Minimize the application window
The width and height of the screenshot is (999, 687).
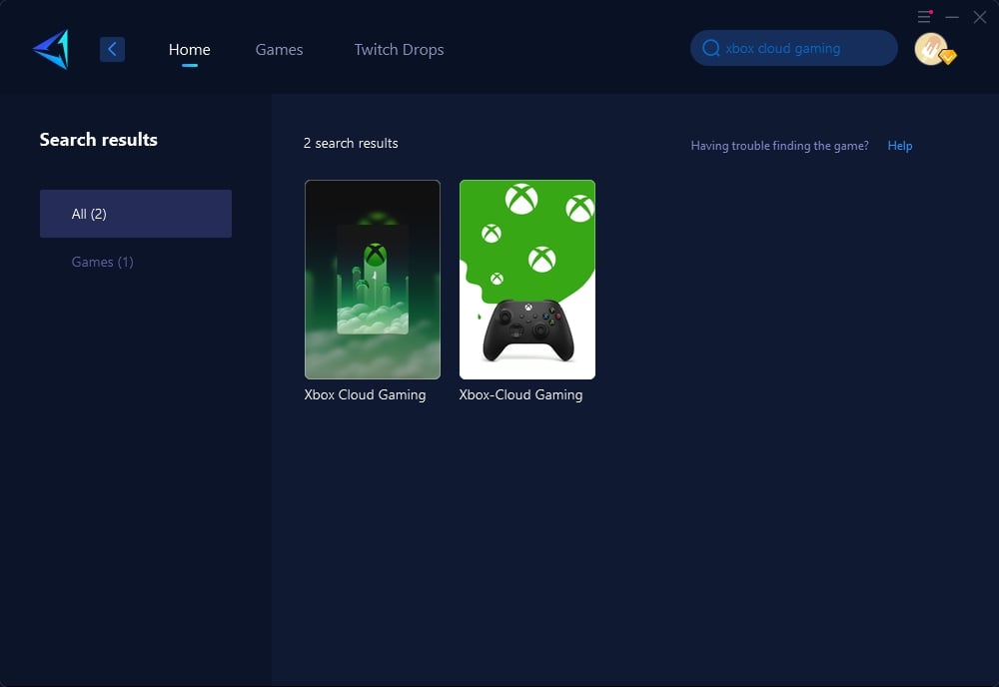point(952,17)
